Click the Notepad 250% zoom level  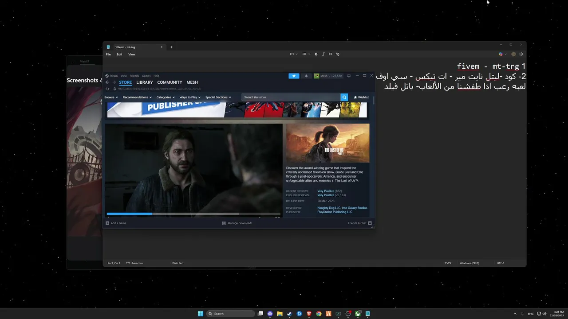[x=448, y=263]
